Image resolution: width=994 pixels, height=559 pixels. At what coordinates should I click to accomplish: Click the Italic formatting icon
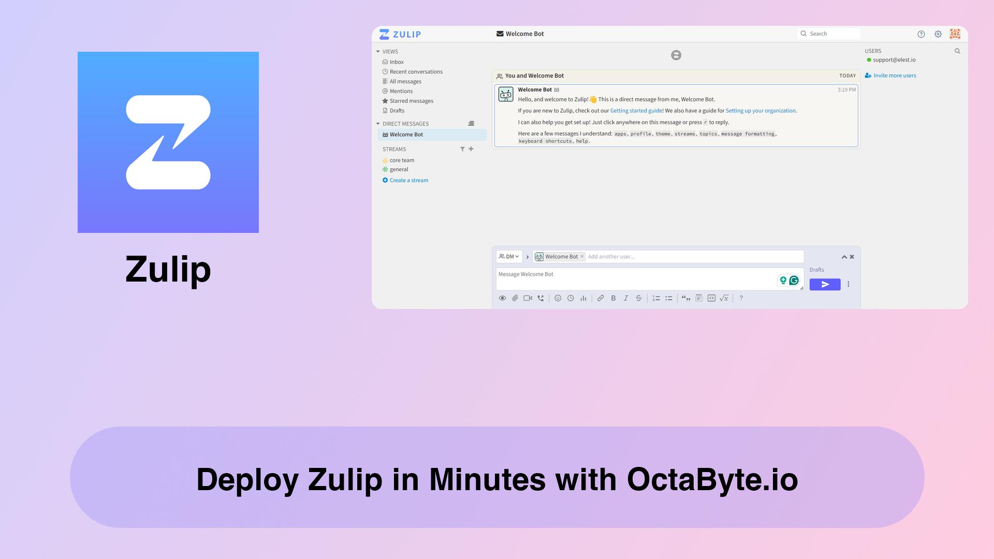[x=626, y=298]
